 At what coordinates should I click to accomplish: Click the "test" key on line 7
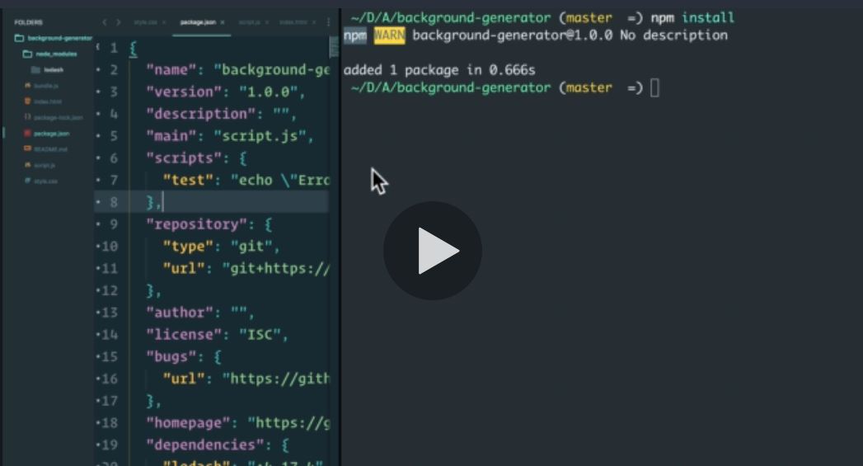[188, 180]
